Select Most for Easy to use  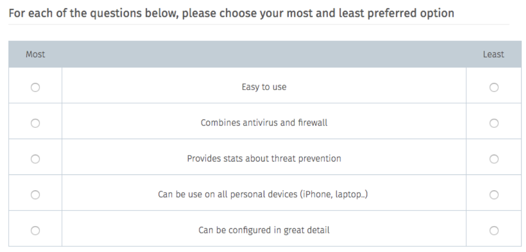(35, 87)
